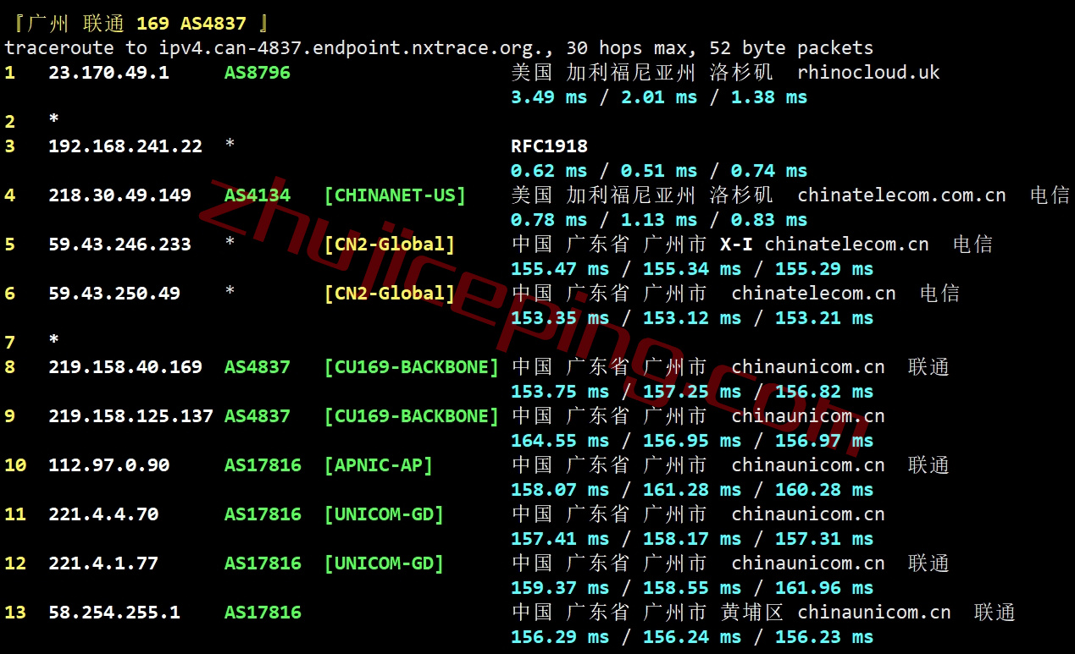Viewport: 1075px width, 654px height.
Task: Click the 黄埔区 district text
Action: pyautogui.click(x=752, y=613)
